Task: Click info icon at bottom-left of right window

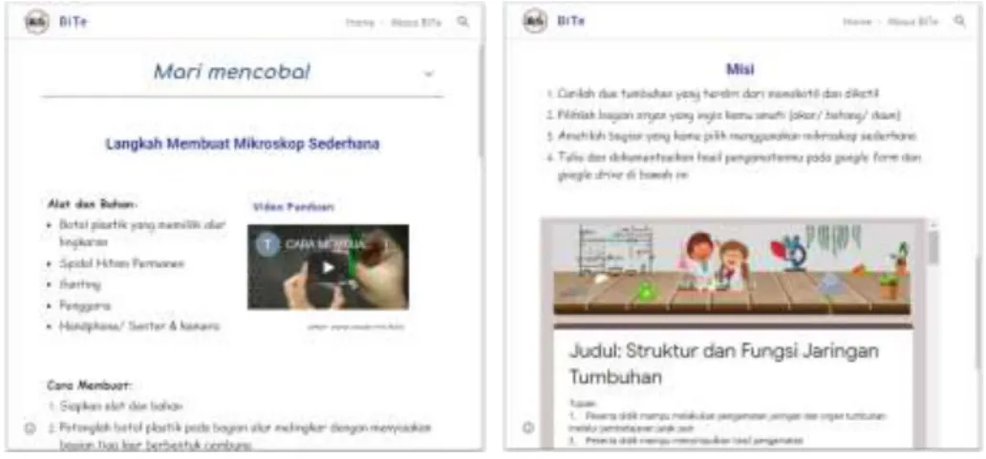Action: click(x=528, y=428)
